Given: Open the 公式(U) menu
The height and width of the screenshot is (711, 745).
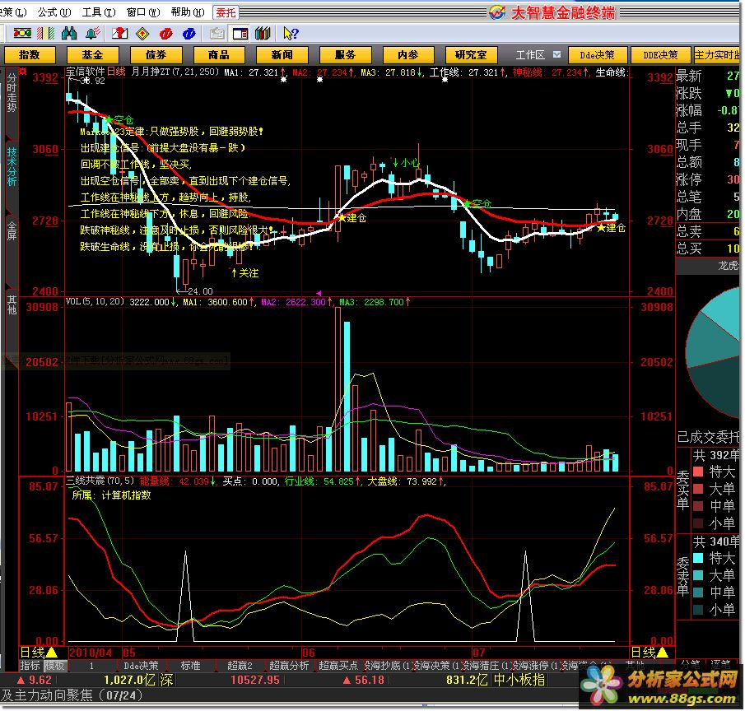Looking at the screenshot, I should 54,12.
